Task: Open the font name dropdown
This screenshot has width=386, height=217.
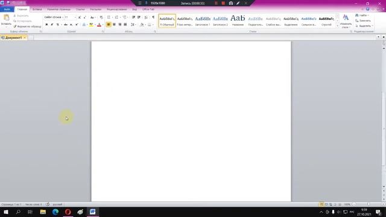Action: coord(63,17)
